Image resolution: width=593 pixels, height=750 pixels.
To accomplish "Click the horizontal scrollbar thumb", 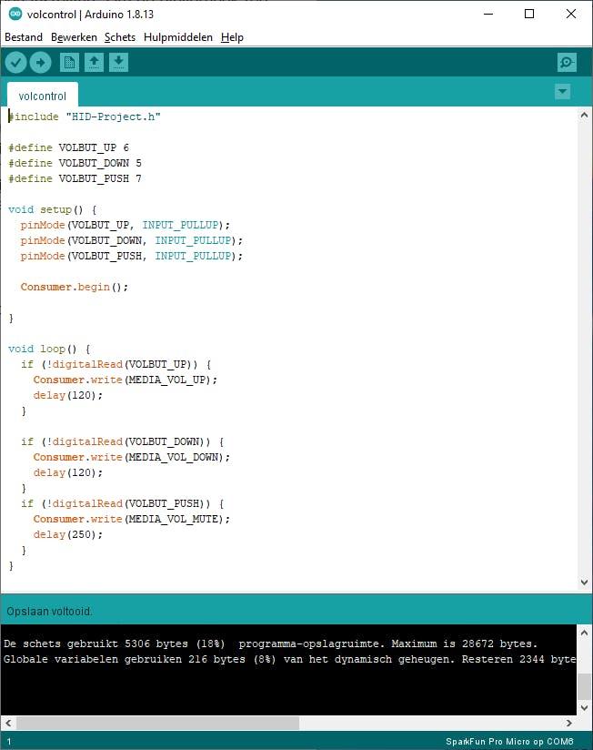I will pos(157,723).
